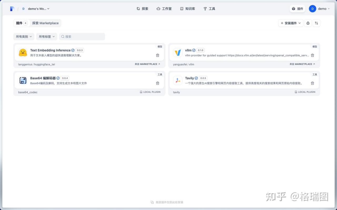337x210 pixels.
Task: Click version tag 0.1.0
Action: click(x=201, y=50)
